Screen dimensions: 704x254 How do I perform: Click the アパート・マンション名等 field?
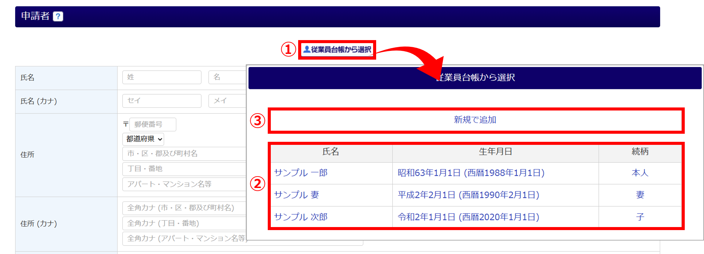click(184, 184)
